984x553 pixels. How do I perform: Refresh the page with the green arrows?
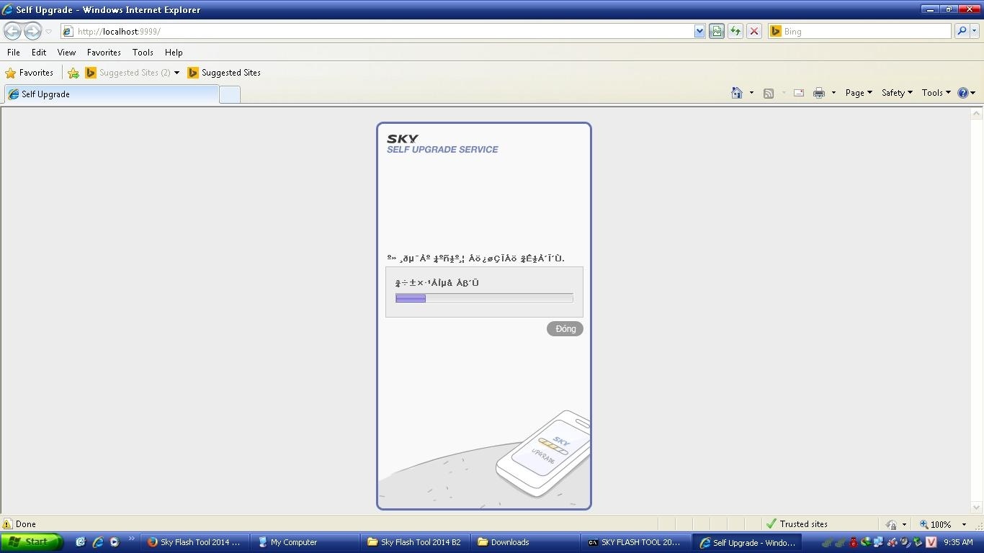tap(735, 32)
